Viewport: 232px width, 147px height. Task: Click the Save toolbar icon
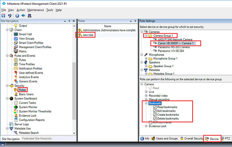tap(3, 16)
